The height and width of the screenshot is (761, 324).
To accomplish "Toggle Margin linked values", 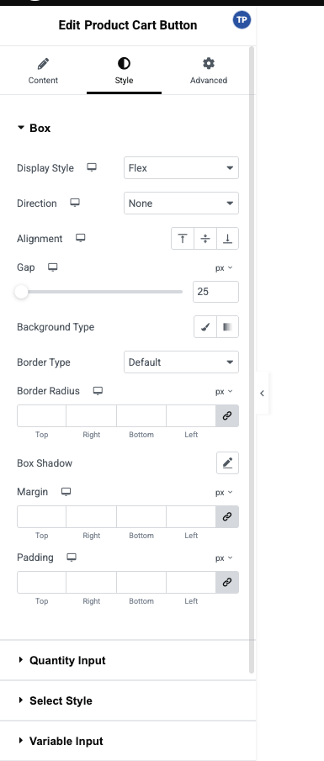I will click(x=227, y=517).
